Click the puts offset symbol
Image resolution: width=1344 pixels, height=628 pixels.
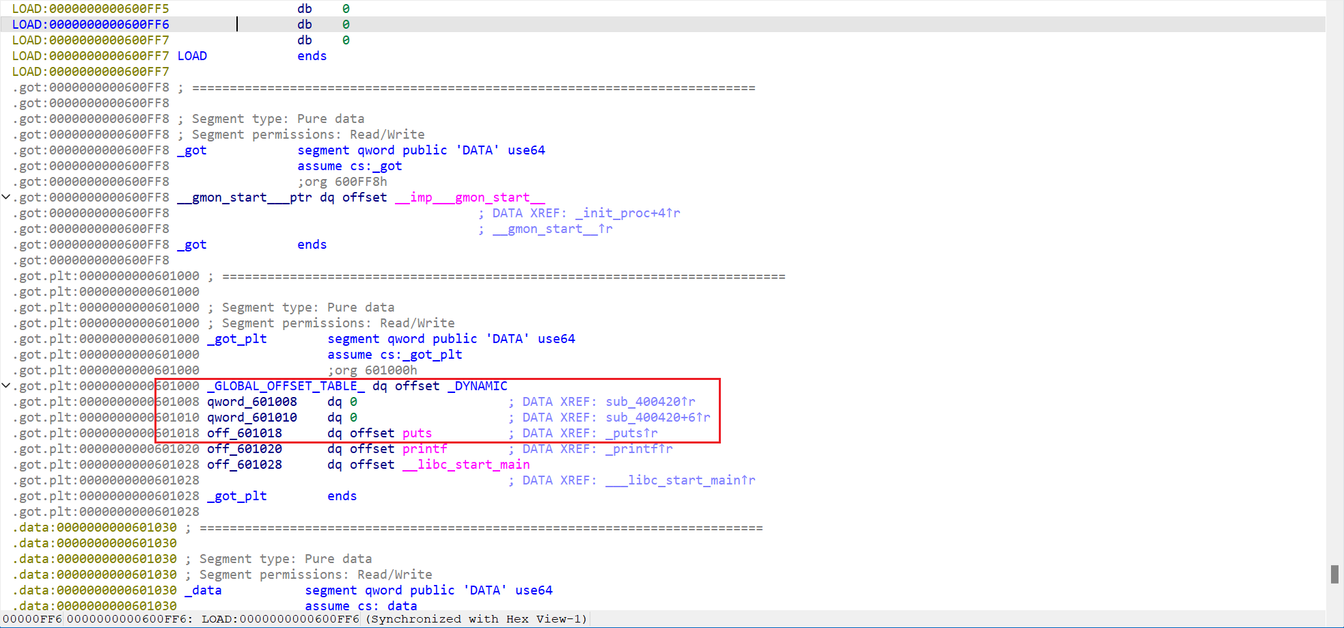417,433
